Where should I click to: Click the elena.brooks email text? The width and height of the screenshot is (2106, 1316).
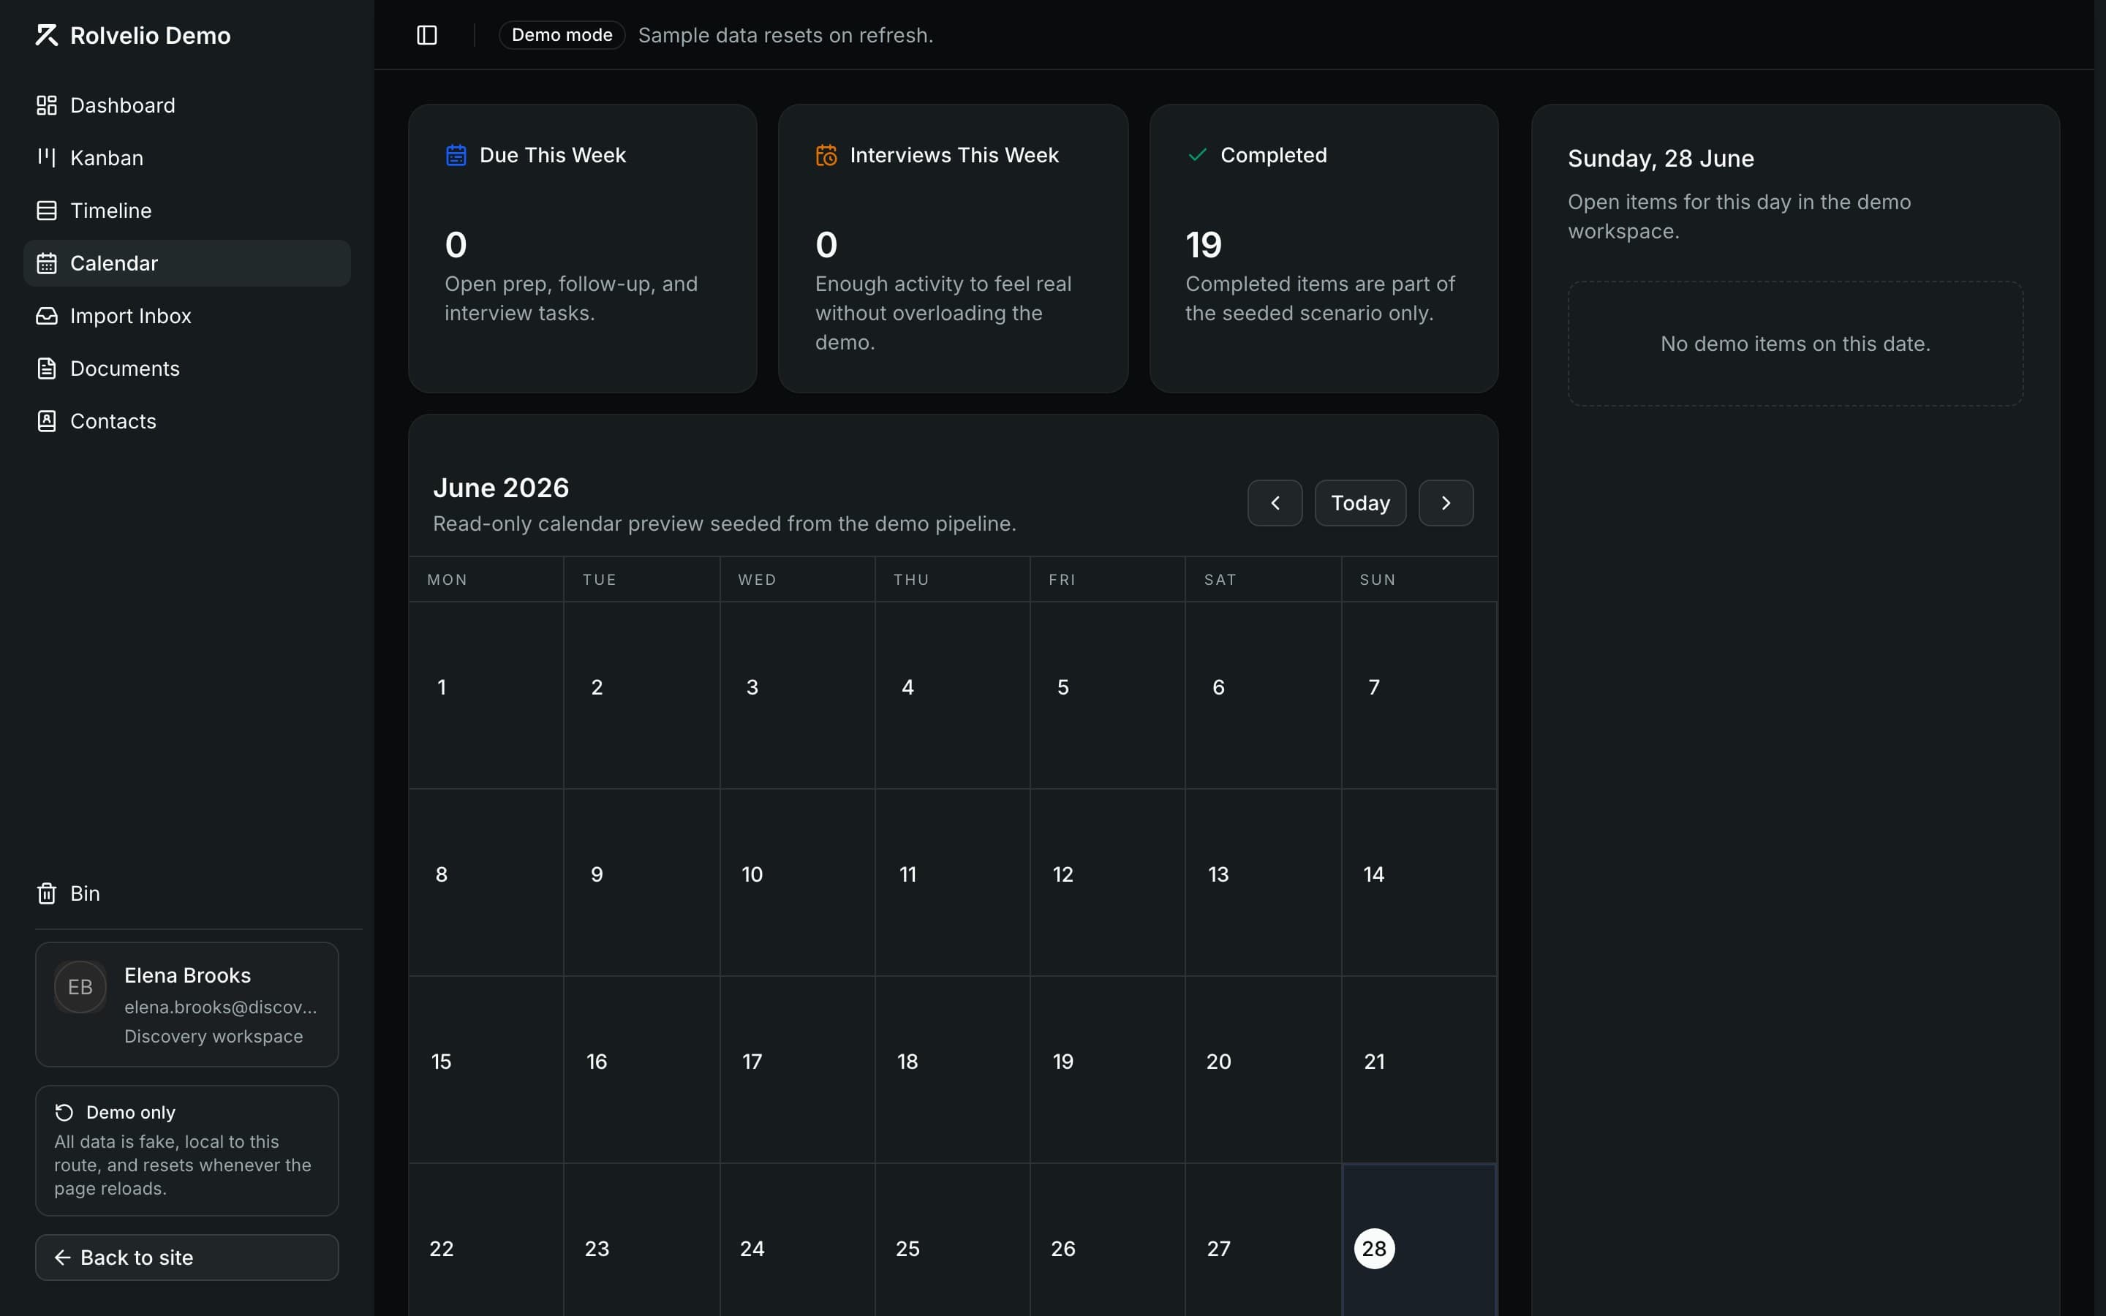point(220,1007)
